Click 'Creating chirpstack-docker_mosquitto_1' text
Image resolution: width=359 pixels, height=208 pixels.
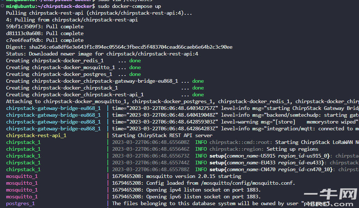[x=60, y=68]
